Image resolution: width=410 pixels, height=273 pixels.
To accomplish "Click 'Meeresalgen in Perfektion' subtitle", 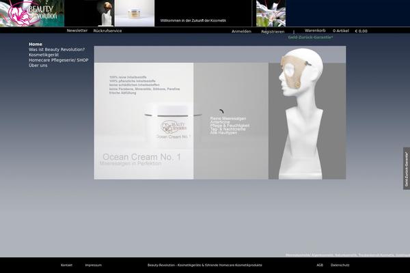I will tap(131, 164).
